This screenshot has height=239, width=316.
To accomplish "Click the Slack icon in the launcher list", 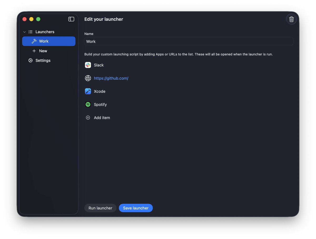I will pos(88,65).
